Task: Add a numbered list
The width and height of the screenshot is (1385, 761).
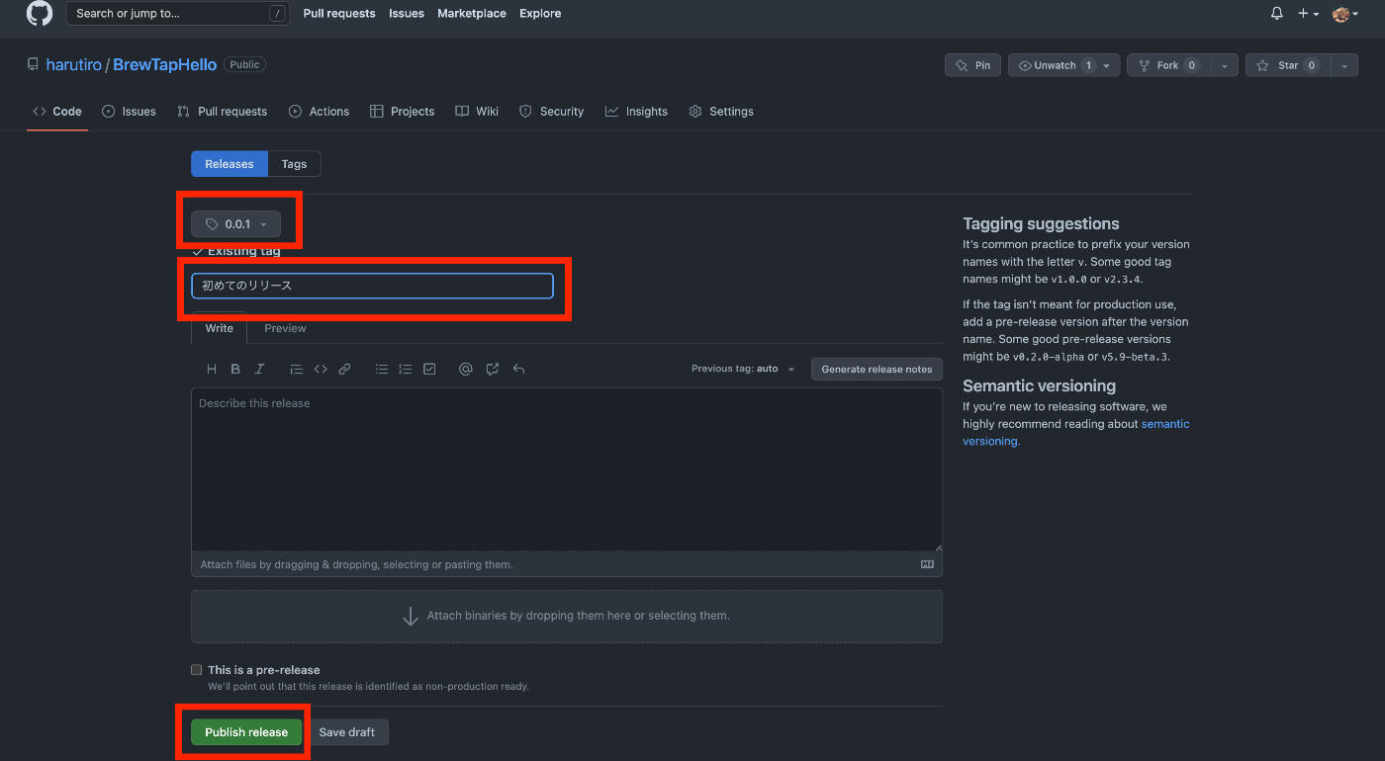Action: click(406, 369)
